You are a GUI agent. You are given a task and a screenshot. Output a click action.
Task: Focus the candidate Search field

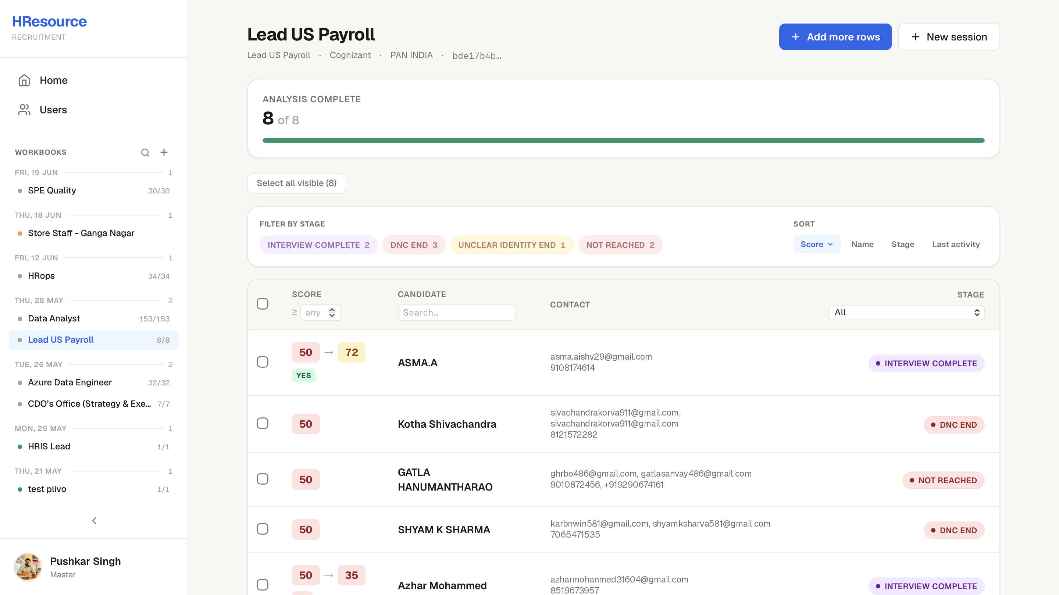pos(456,313)
